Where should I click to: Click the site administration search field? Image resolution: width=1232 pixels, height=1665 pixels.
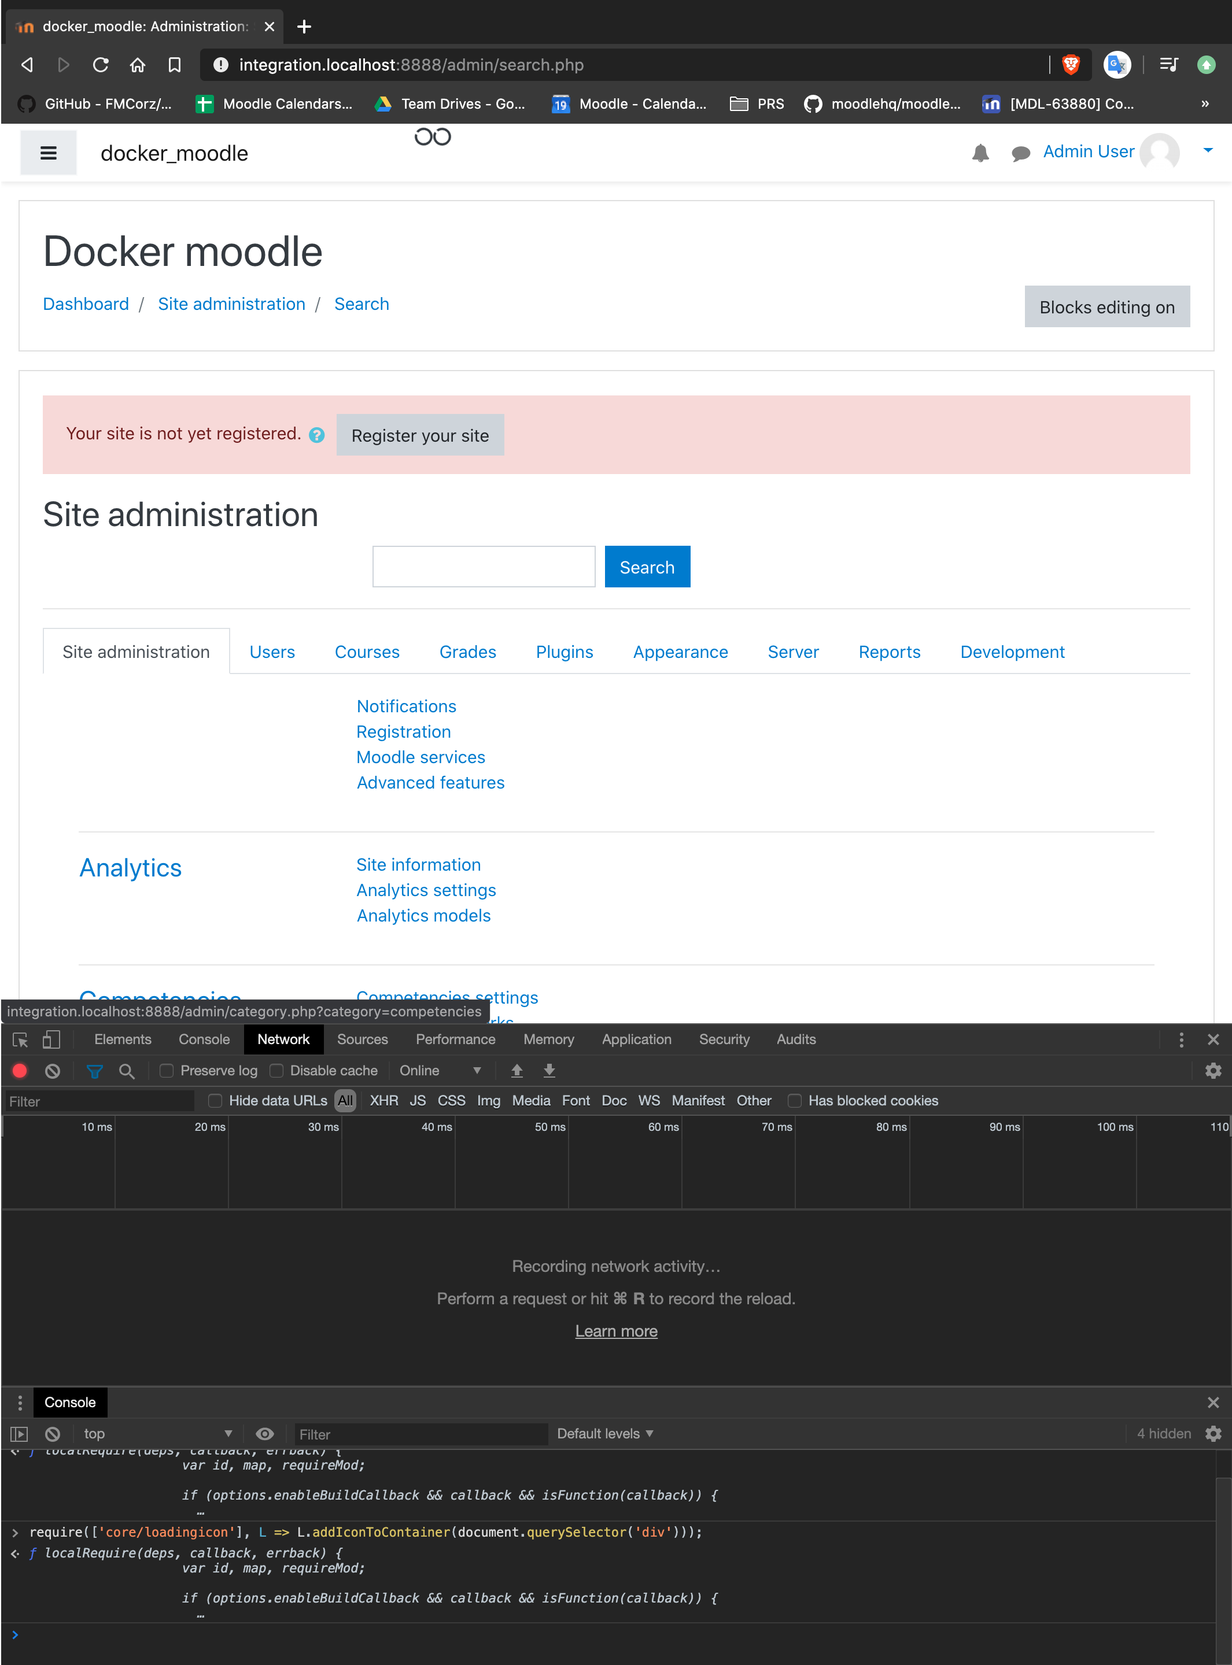pos(484,567)
